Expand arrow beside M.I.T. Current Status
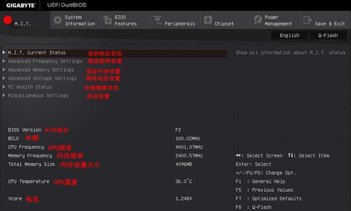The width and height of the screenshot is (351, 211). click(x=4, y=52)
